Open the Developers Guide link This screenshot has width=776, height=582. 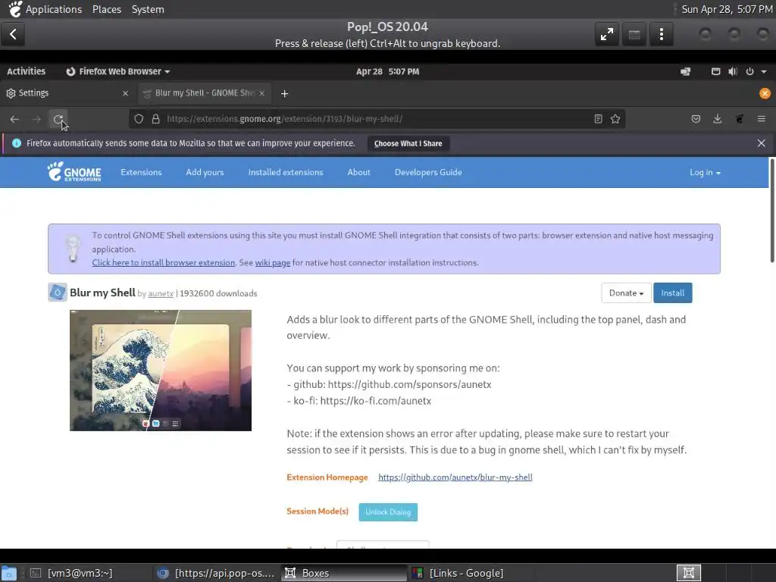tap(428, 172)
